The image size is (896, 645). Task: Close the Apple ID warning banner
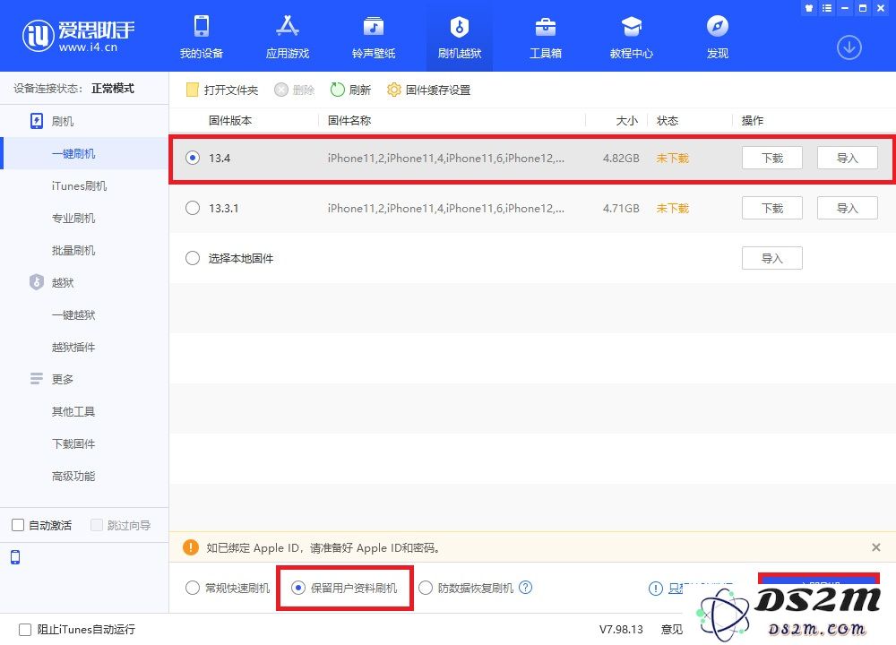(876, 547)
